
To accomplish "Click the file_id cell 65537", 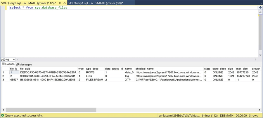I will [x=14, y=80].
